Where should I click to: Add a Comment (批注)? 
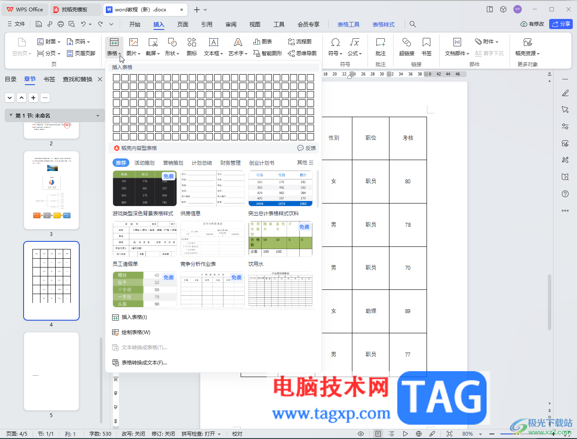(381, 47)
